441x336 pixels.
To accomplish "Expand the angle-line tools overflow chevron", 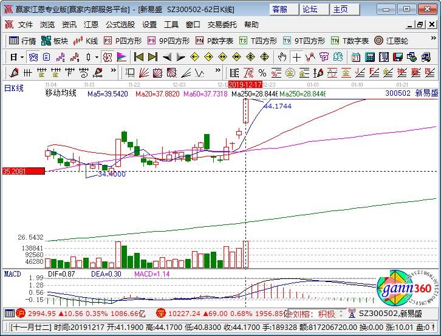I will 217,70.
